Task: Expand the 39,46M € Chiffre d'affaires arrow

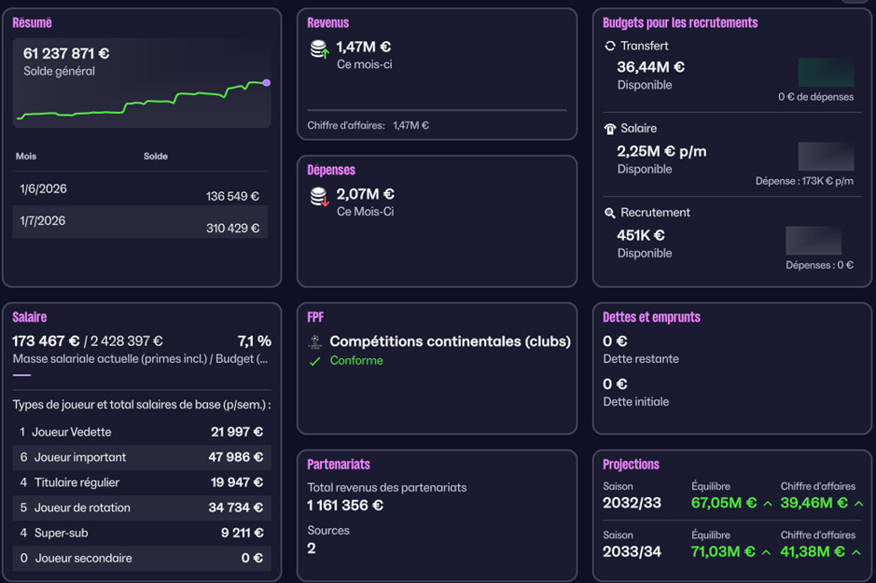Action: [858, 504]
